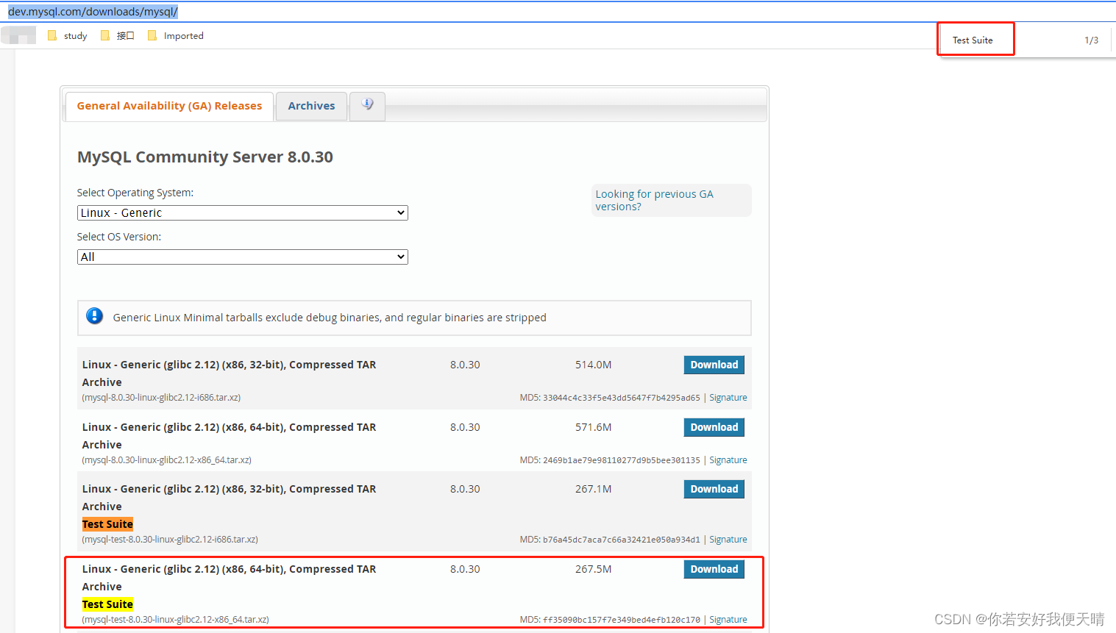Open the 接口 bookmarks folder
The height and width of the screenshot is (633, 1116).
coord(125,35)
